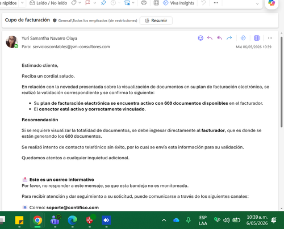284x229 pixels.
Task: Click the battery tray icon
Action: [236, 220]
